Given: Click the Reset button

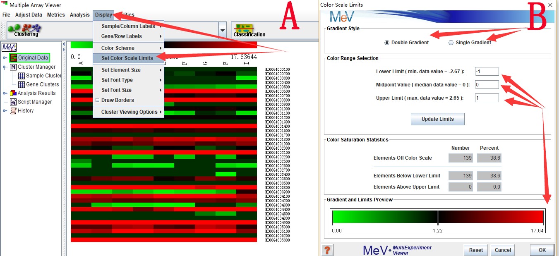Looking at the screenshot, I should pyautogui.click(x=476, y=250).
